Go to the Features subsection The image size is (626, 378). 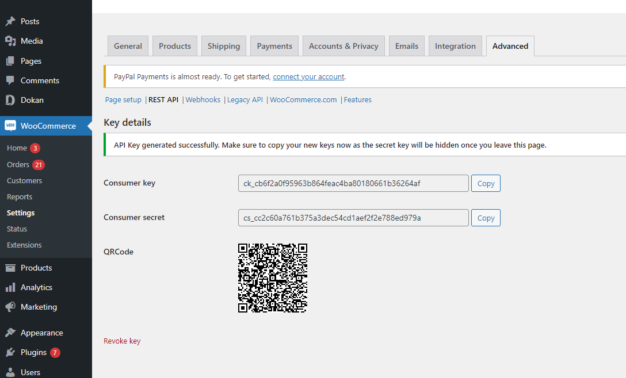pyautogui.click(x=358, y=100)
